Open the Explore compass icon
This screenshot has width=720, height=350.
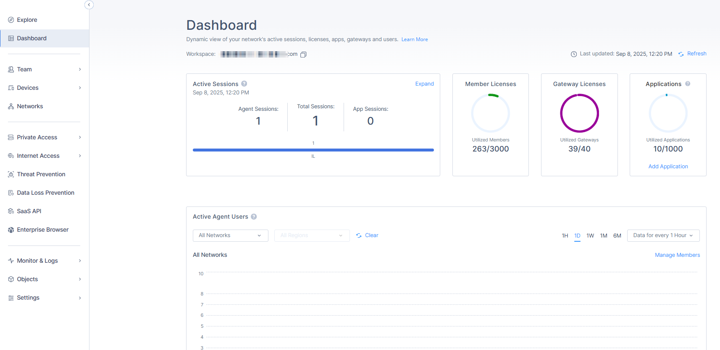click(x=11, y=20)
